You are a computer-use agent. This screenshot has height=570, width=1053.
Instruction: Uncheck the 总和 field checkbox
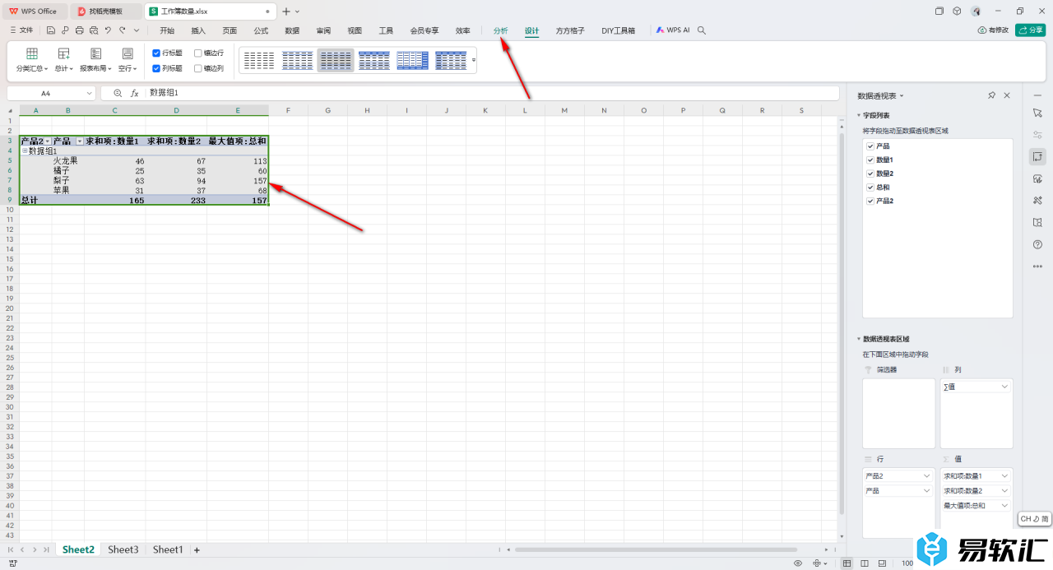coord(870,188)
